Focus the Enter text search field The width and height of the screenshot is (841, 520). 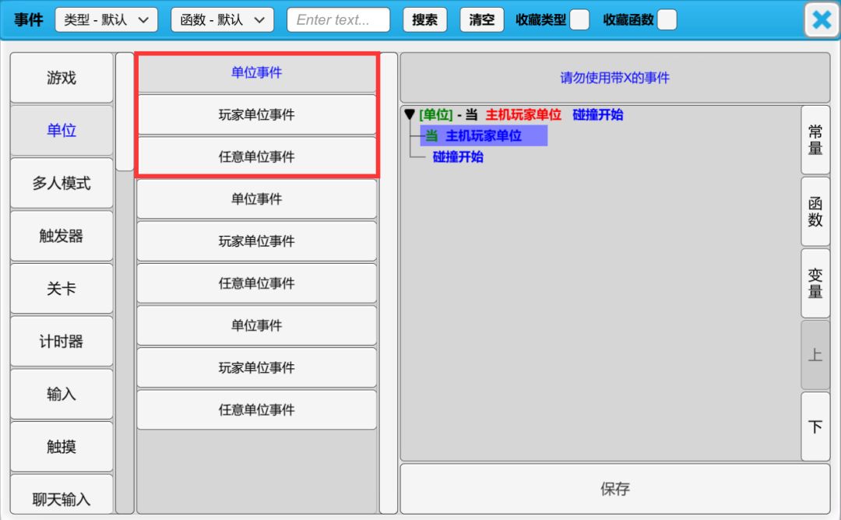click(x=338, y=20)
